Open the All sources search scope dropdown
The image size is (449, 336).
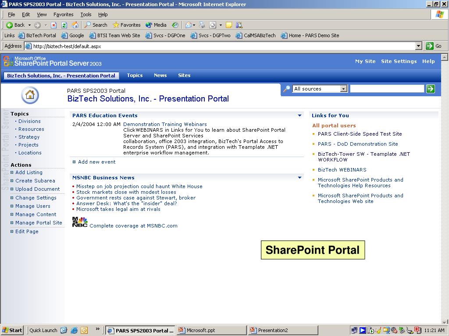320,89
